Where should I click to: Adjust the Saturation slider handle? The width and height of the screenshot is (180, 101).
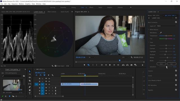coord(166,67)
